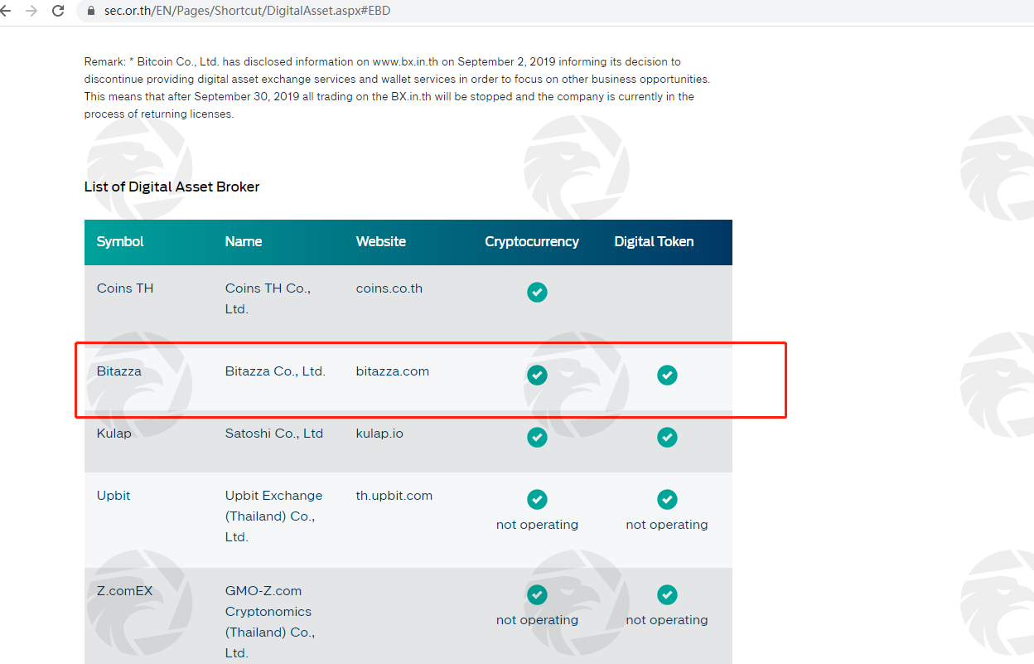Screen dimensions: 1034x664
Task: Click the Name column header
Action: click(x=244, y=242)
